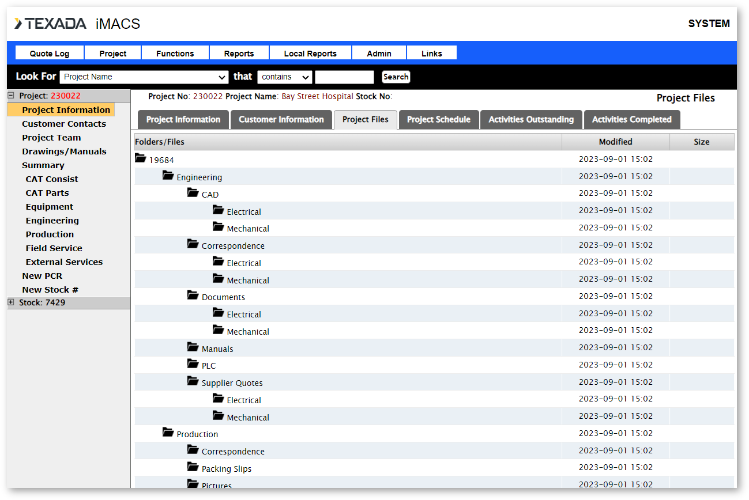Click the Production folder icon
Image resolution: width=749 pixels, height=500 pixels.
[168, 433]
